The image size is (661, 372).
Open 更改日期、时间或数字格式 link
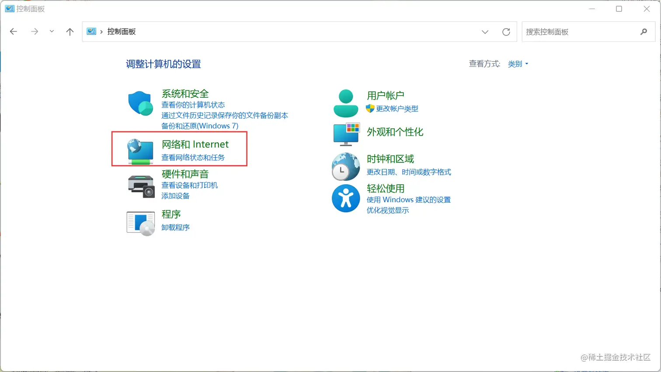point(409,172)
